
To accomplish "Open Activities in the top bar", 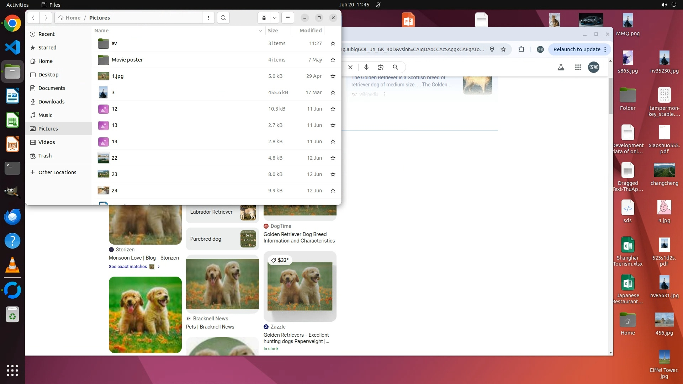I will tap(17, 5).
